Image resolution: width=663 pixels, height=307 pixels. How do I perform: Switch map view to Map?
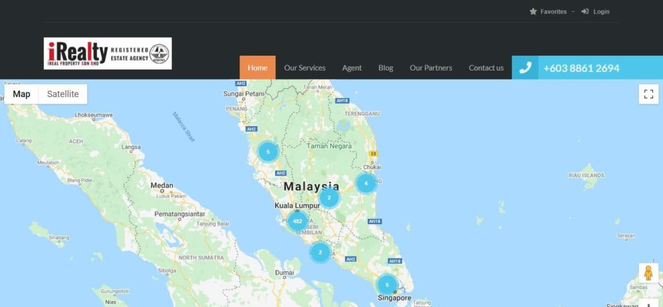tap(21, 94)
